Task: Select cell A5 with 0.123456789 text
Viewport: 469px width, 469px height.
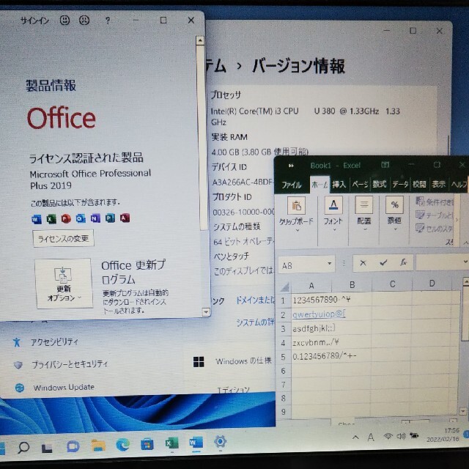Action: click(x=311, y=356)
